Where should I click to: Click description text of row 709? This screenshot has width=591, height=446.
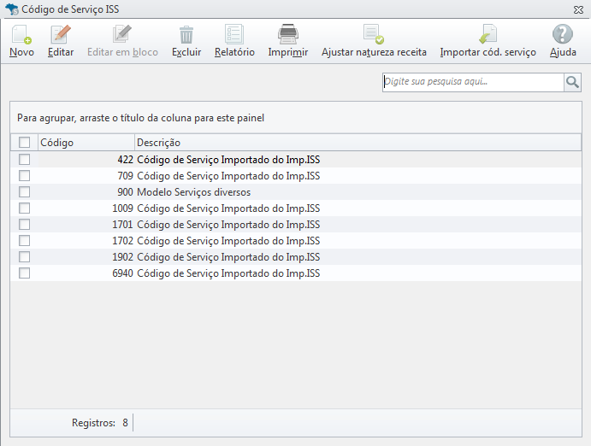pyautogui.click(x=228, y=176)
